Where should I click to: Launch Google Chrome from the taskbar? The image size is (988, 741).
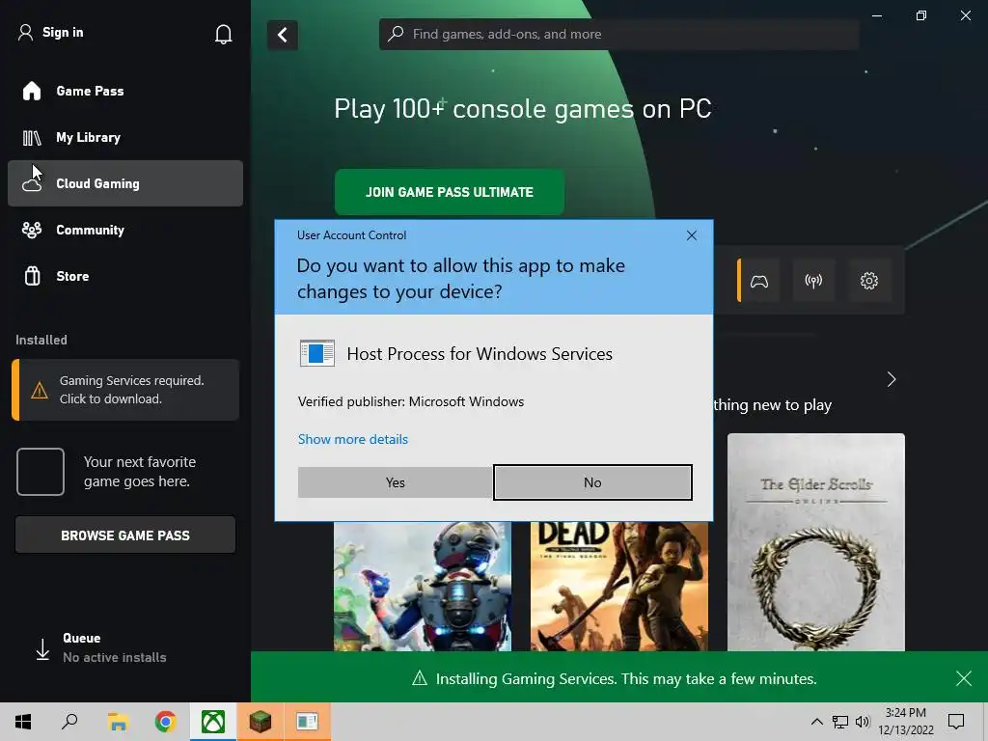tap(165, 722)
